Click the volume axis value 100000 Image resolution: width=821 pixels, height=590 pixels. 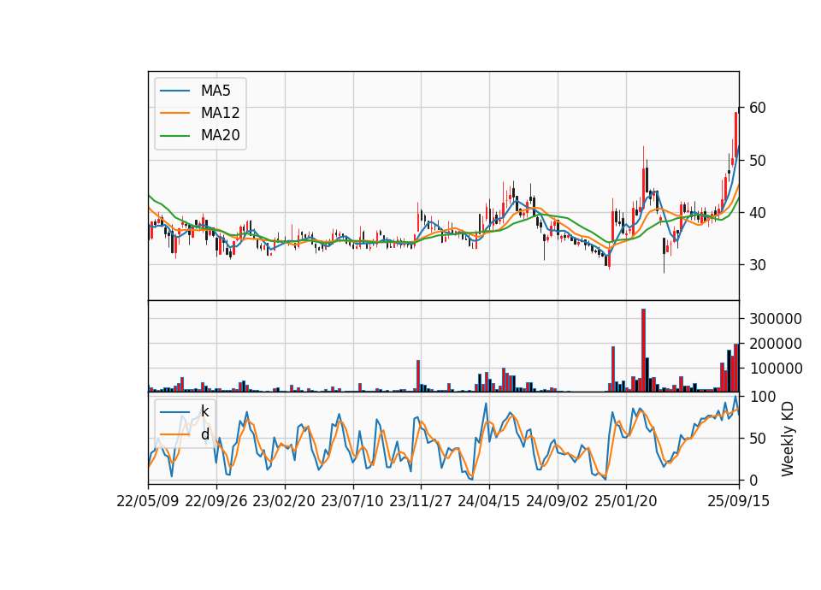click(x=776, y=369)
